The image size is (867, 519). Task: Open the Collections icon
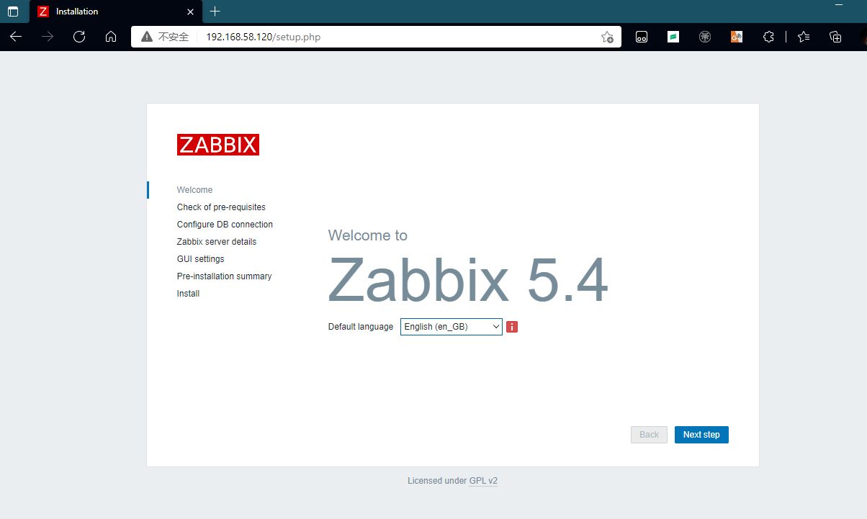[835, 37]
